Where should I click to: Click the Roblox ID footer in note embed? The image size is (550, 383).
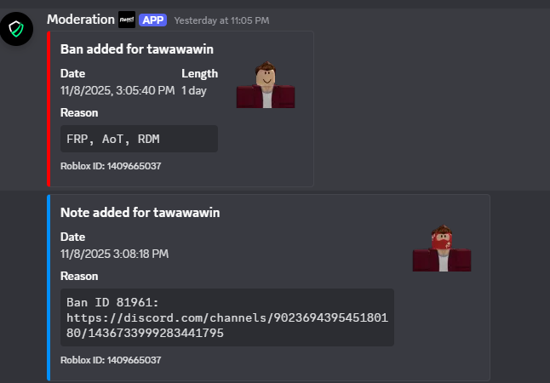pos(111,360)
